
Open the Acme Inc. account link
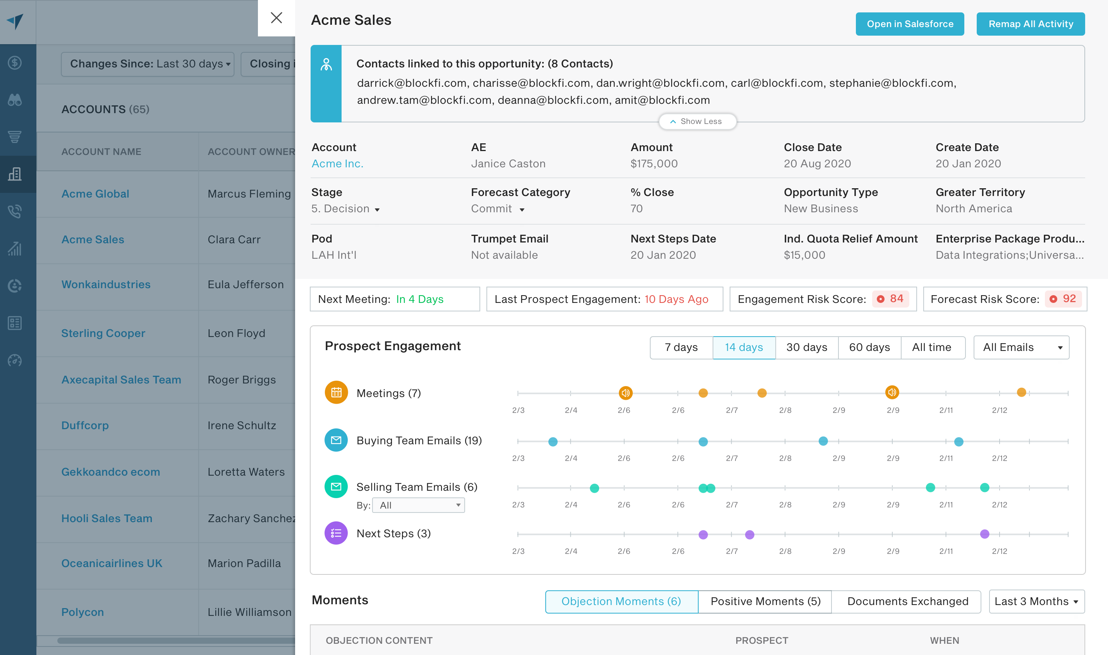[338, 164]
